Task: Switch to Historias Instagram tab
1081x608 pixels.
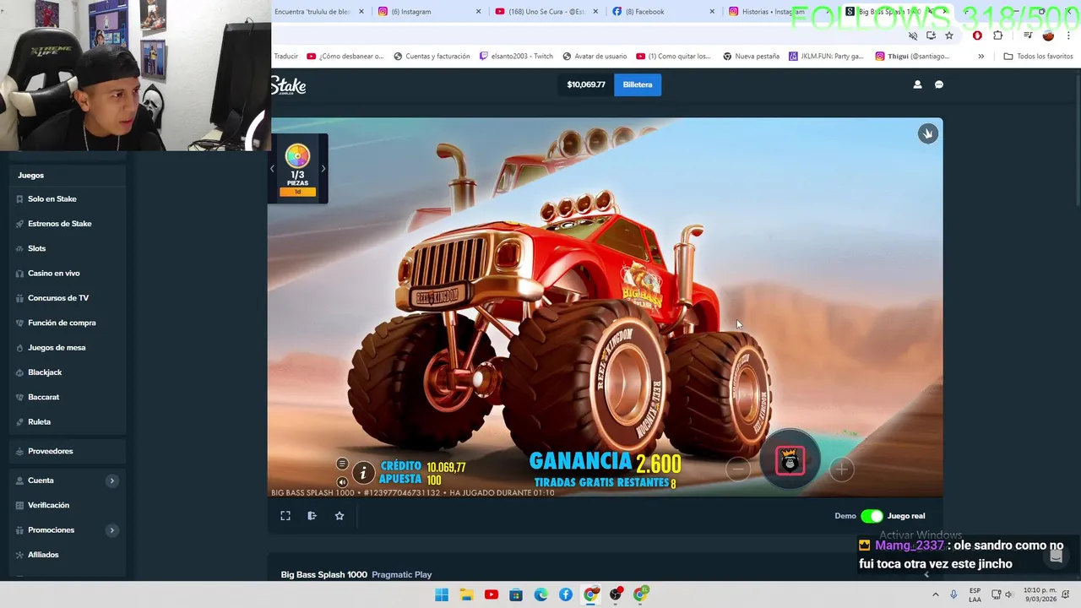Action: pos(780,12)
